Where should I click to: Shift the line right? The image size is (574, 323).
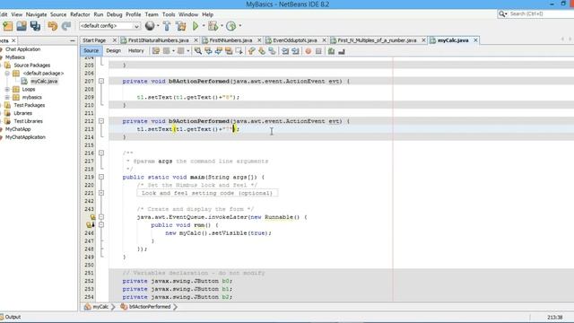(x=295, y=51)
